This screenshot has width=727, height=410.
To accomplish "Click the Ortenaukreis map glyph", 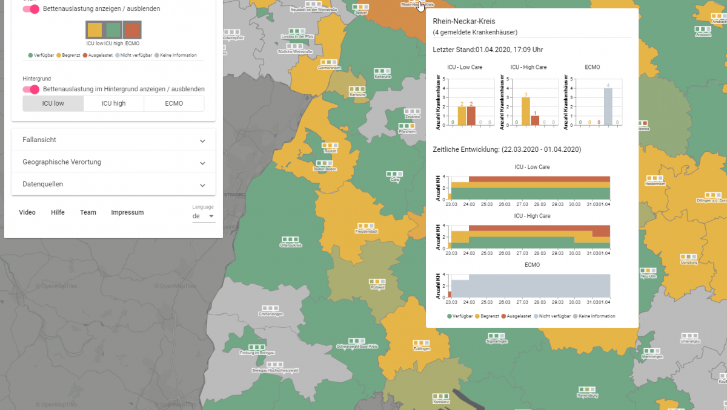I will pos(290,239).
